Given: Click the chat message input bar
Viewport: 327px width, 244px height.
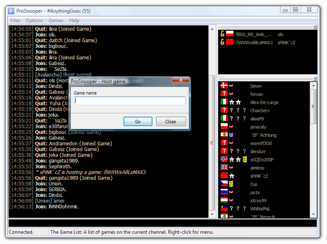Looking at the screenshot, I should coord(163,223).
